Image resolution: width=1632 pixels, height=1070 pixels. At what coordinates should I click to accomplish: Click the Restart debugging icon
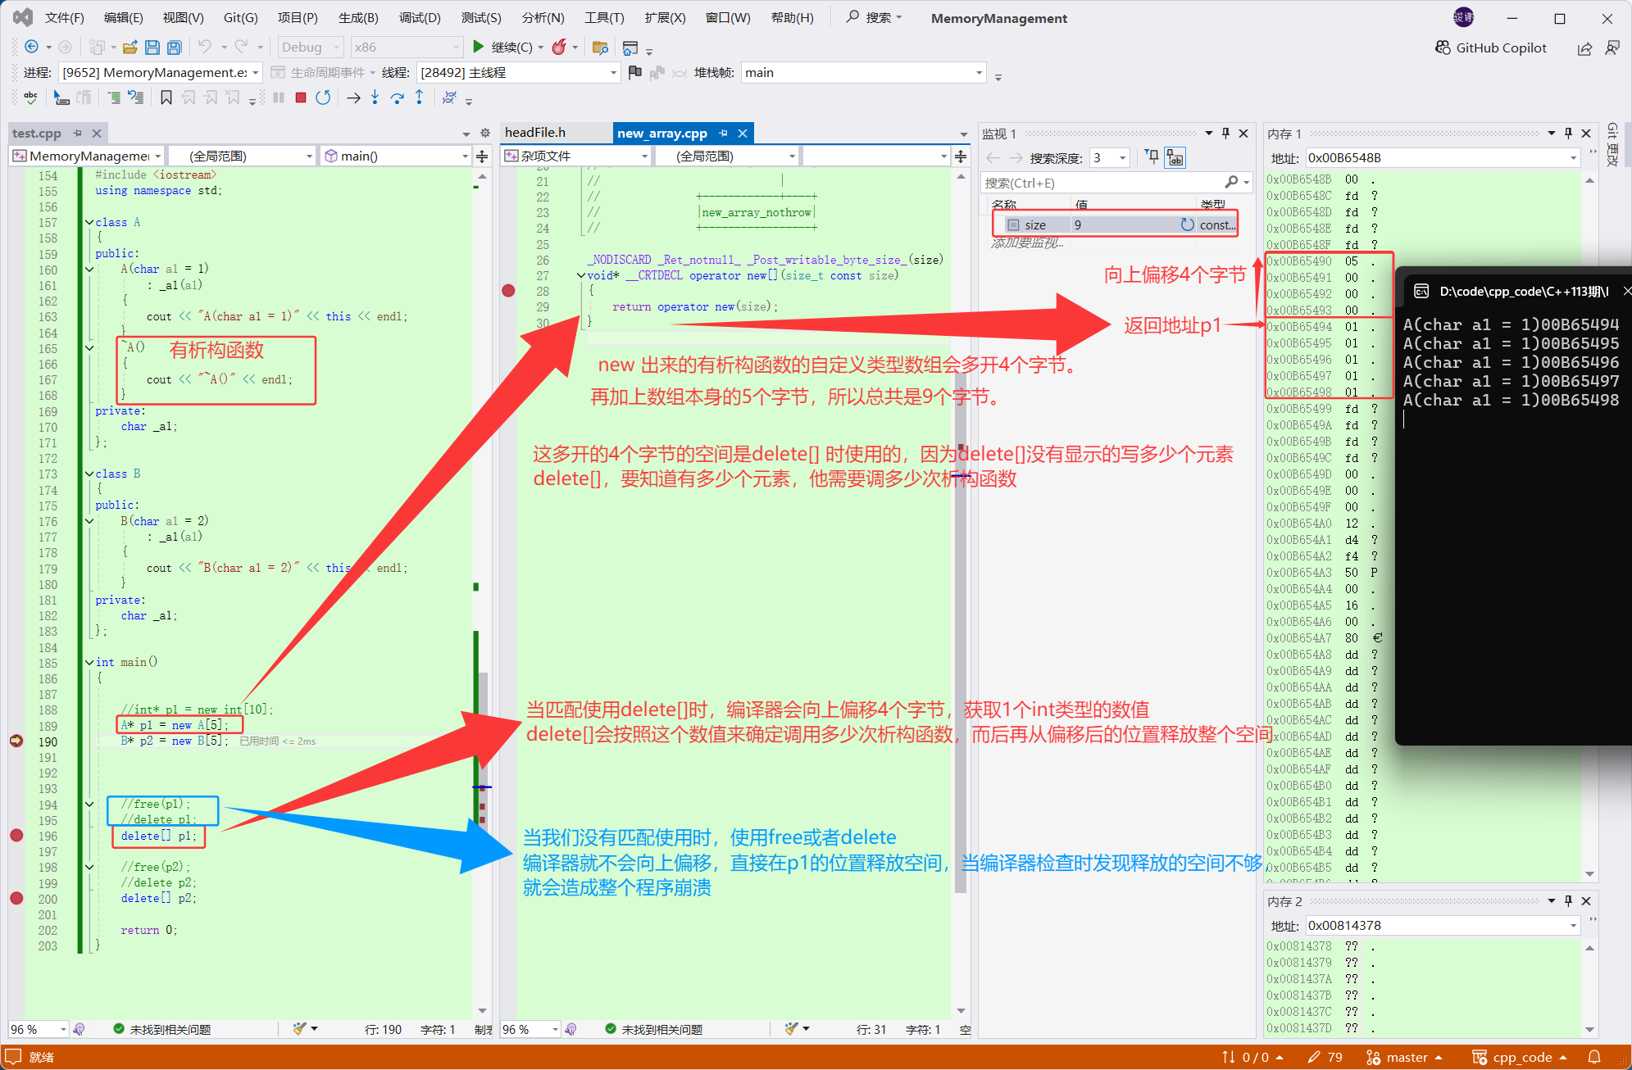(323, 97)
